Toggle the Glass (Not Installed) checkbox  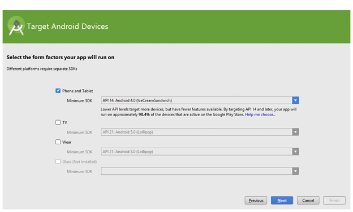pyautogui.click(x=58, y=161)
